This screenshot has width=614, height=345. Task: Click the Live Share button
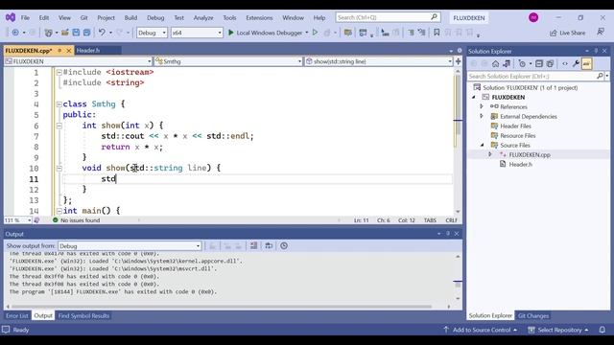point(567,33)
